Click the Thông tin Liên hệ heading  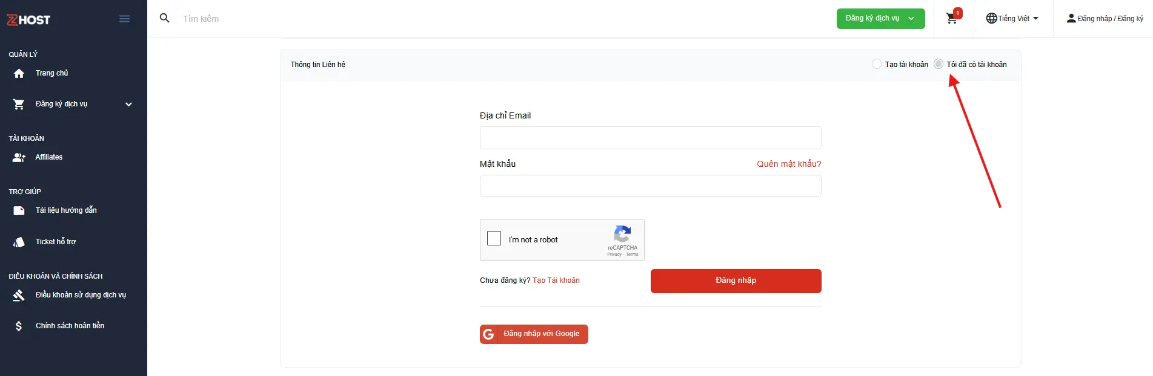[x=317, y=65]
